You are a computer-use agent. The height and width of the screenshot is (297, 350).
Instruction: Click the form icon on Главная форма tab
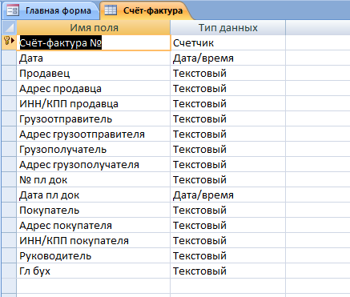click(x=13, y=10)
